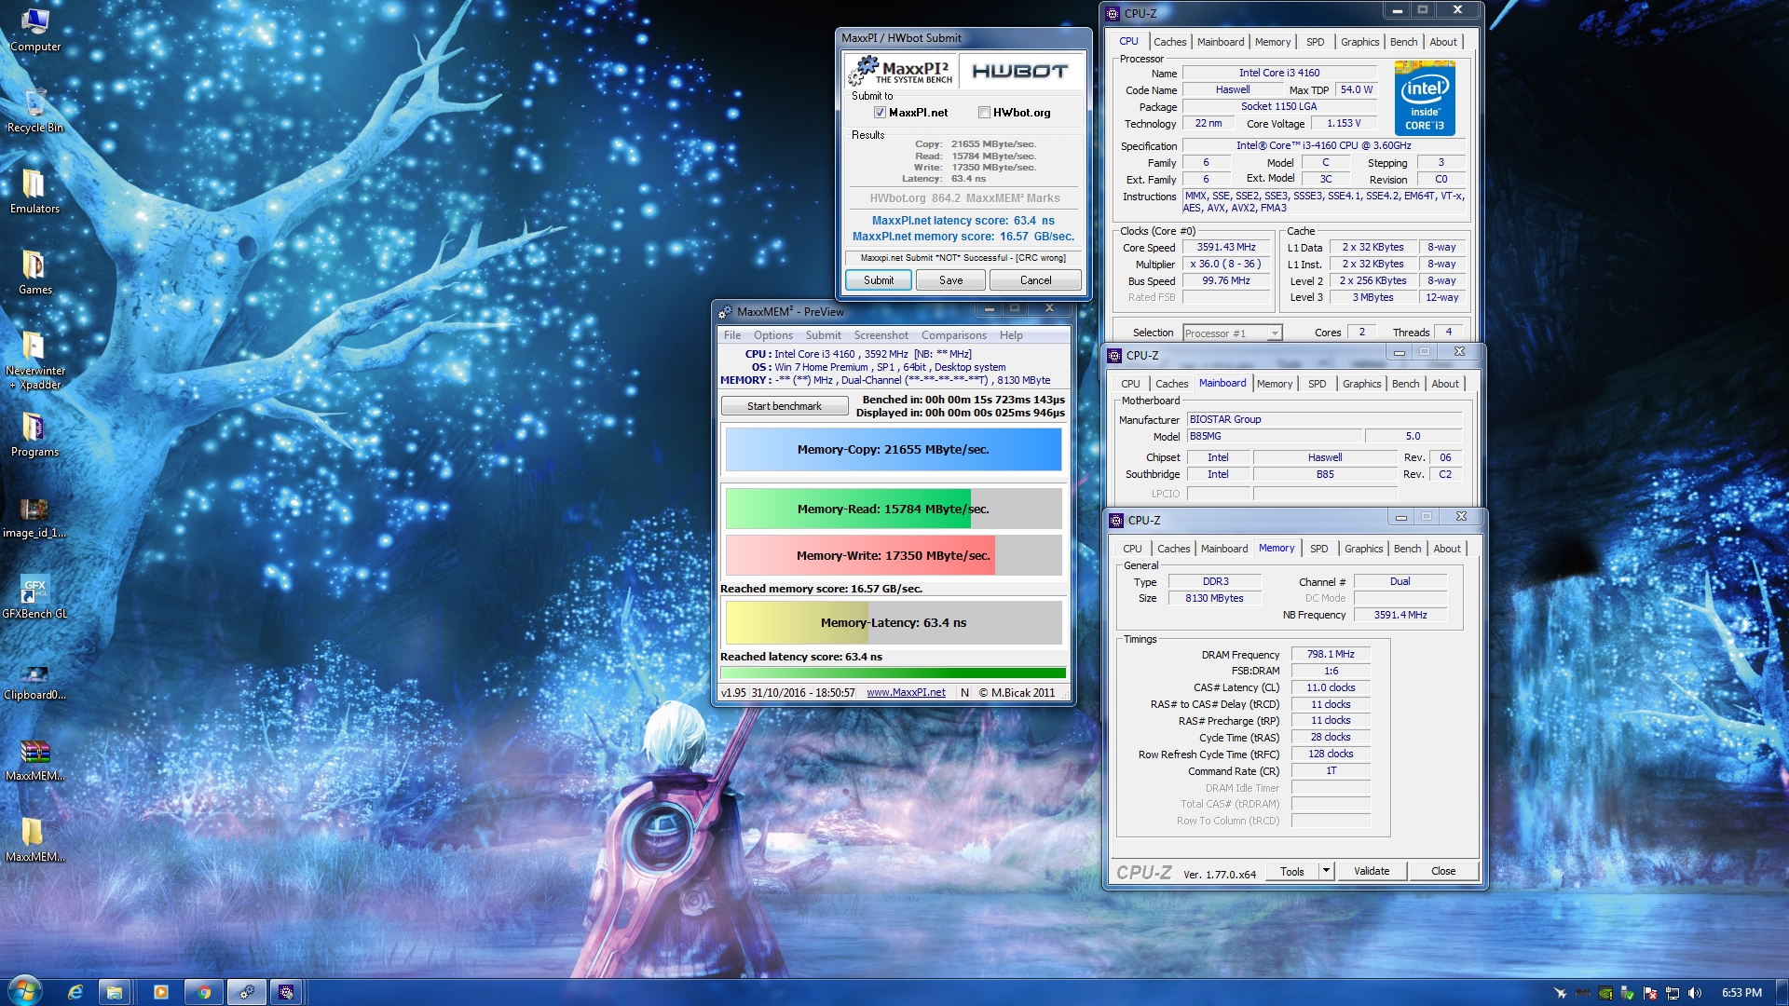Click the BIOSTAR Group manufacturer field
Screen dimensions: 1789x1006
click(x=1325, y=419)
